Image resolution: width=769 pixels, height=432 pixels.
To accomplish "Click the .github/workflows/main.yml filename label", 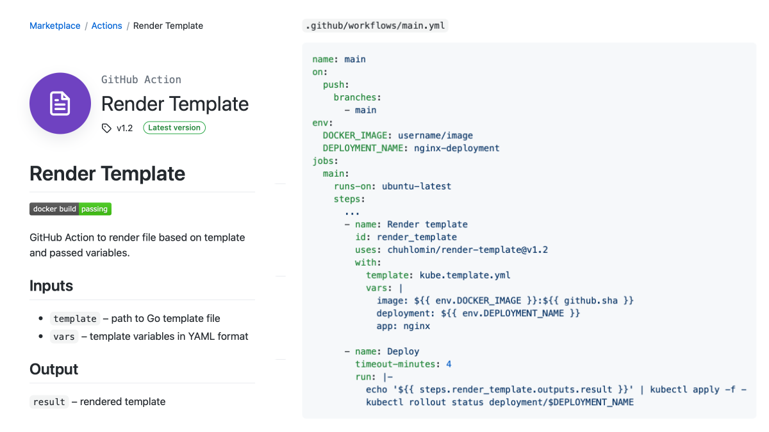I will 375,26.
